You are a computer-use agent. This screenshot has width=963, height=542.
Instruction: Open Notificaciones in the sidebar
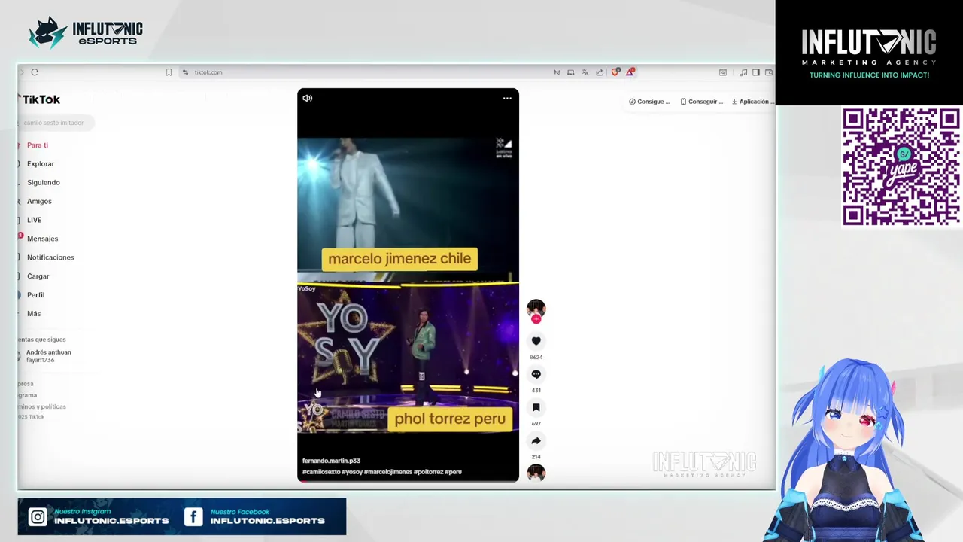[50, 257]
